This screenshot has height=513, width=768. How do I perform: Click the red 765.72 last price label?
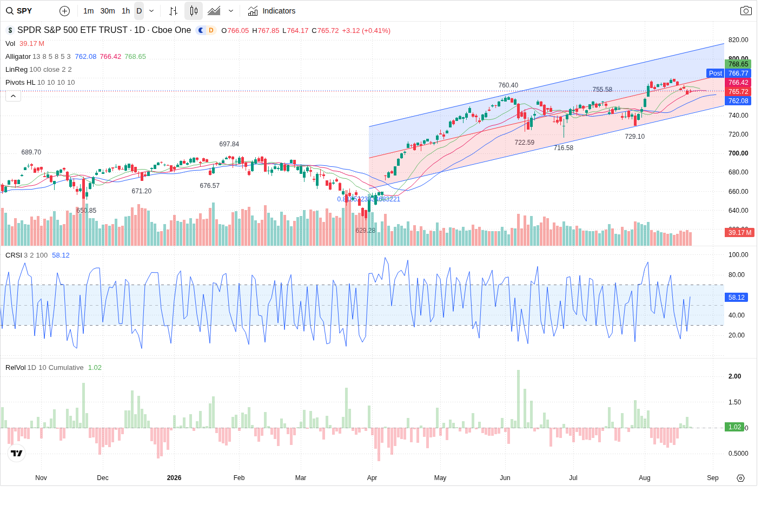738,92
